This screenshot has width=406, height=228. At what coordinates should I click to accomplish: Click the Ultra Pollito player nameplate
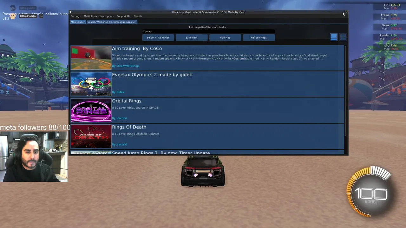click(x=28, y=16)
